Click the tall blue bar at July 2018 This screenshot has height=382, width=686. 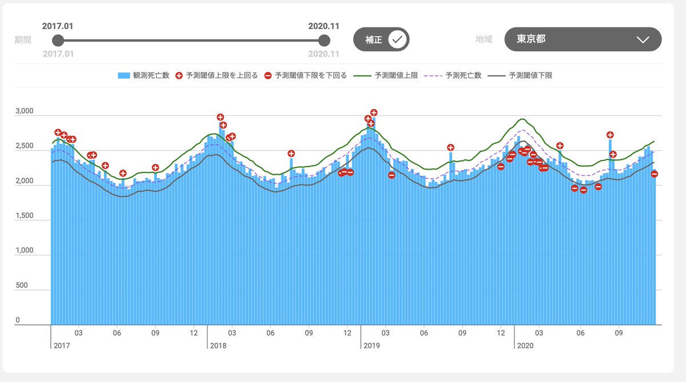(x=291, y=242)
